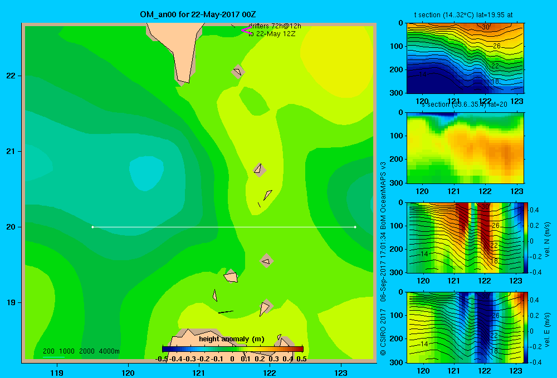Click depth label 300 on the temperature section axis
The image size is (557, 378).
(x=396, y=93)
